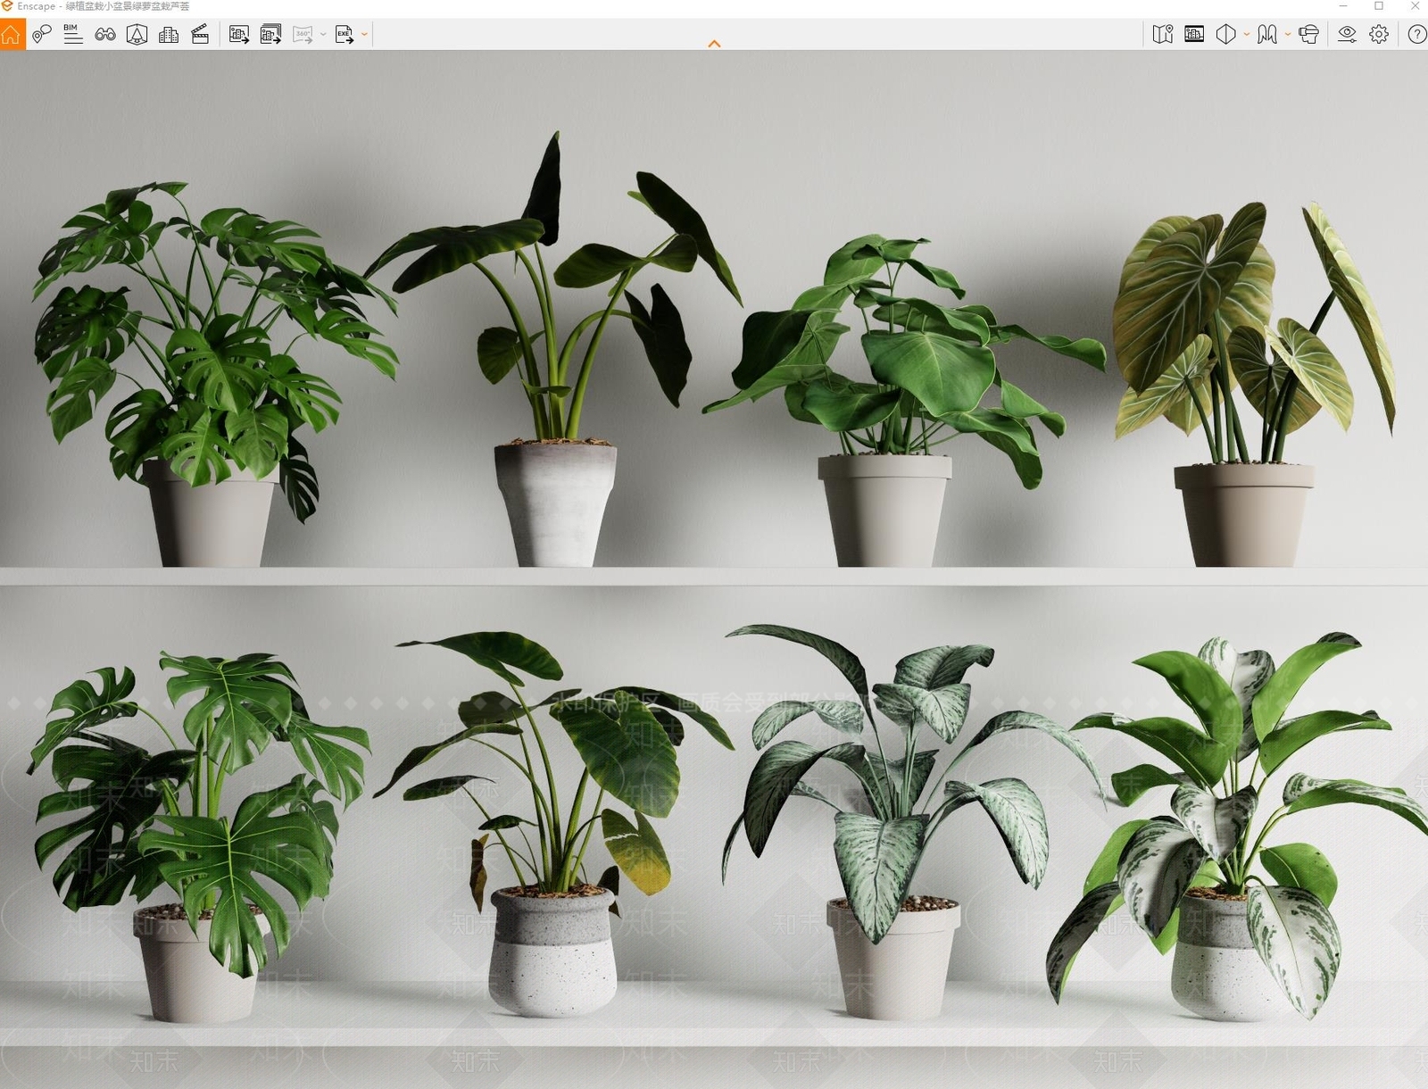This screenshot has height=1089, width=1428.
Task: Toggle safe frame perspective icon
Action: 137,35
